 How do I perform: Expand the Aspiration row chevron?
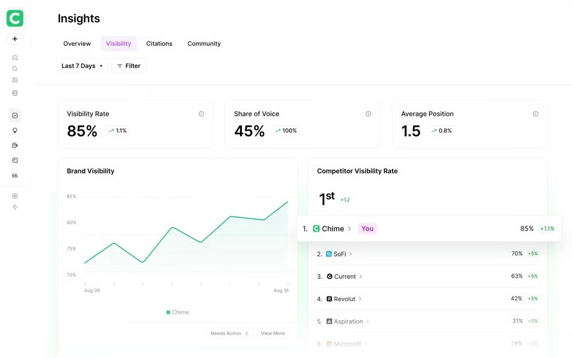[367, 321]
